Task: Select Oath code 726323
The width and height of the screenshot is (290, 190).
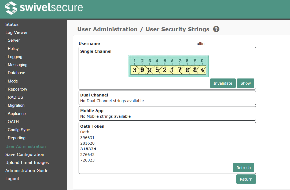Action: [x=87, y=160]
